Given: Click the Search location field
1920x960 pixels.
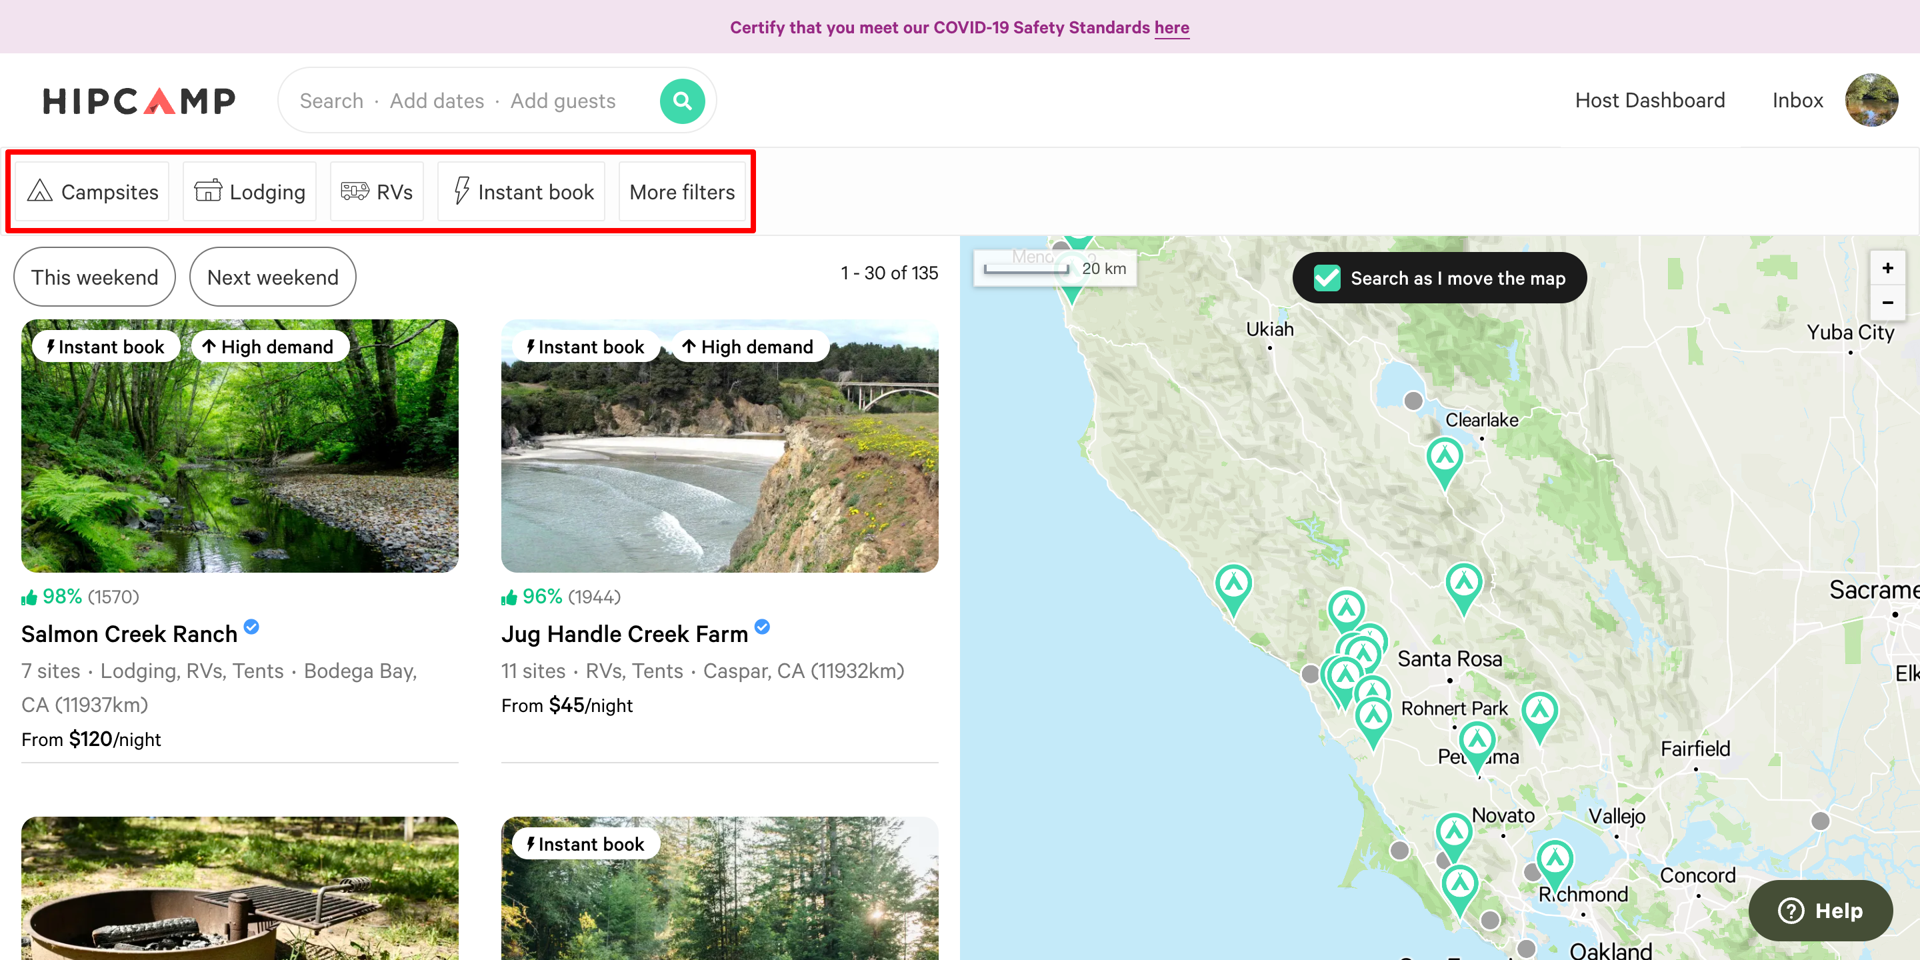Looking at the screenshot, I should tap(332, 101).
